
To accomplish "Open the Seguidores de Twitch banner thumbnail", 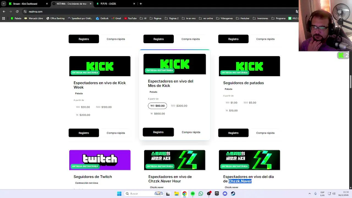I will [x=100, y=160].
